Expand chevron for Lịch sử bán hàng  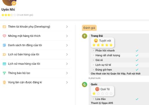[67, 54]
